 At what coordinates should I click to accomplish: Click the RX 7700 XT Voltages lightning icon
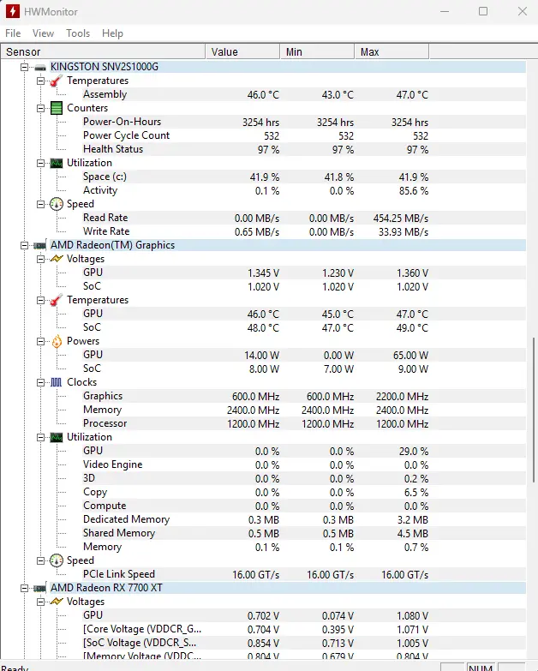coord(57,602)
